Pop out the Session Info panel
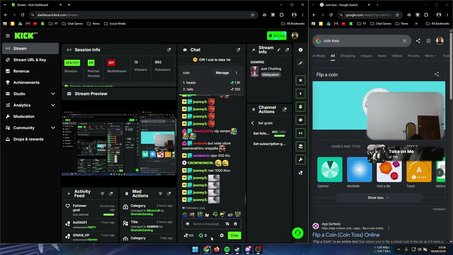 [x=169, y=50]
